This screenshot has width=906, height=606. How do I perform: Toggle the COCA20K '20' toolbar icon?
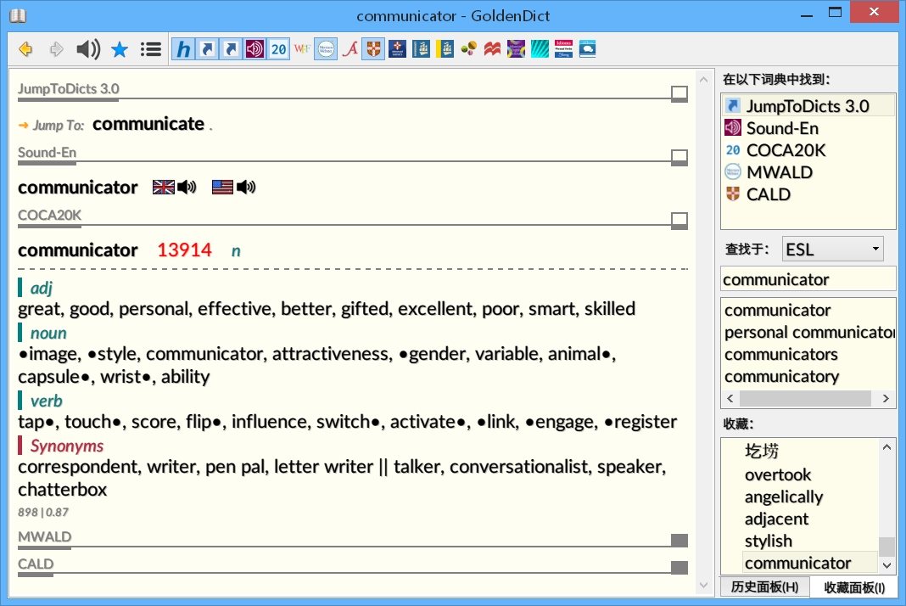pos(278,49)
